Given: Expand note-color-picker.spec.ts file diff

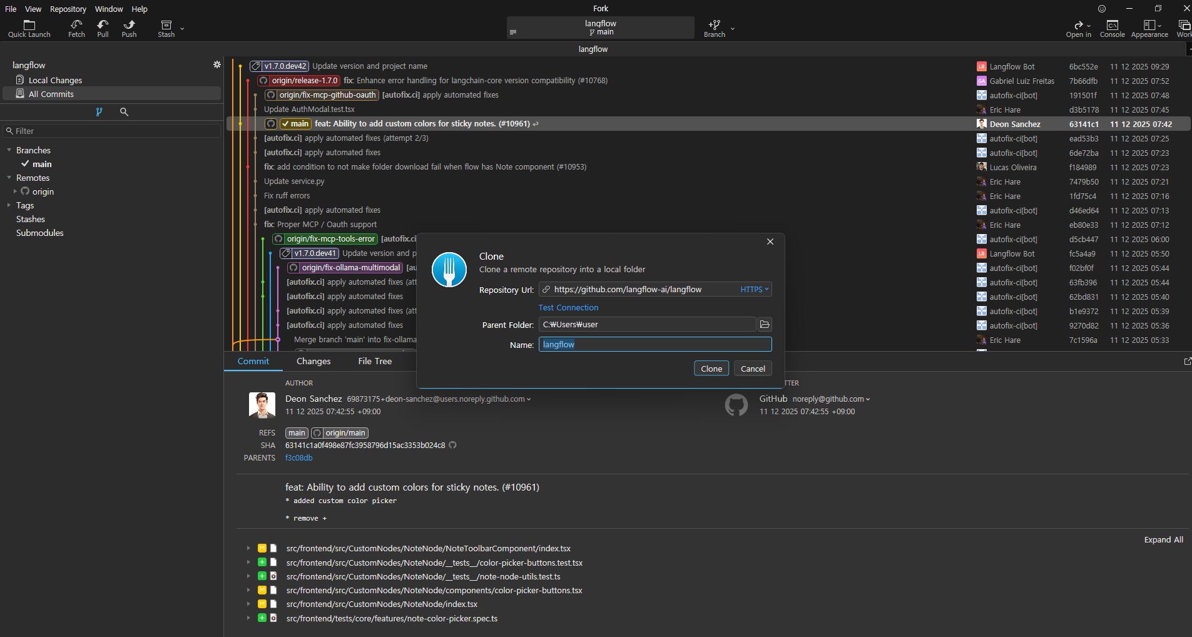Looking at the screenshot, I should [248, 618].
